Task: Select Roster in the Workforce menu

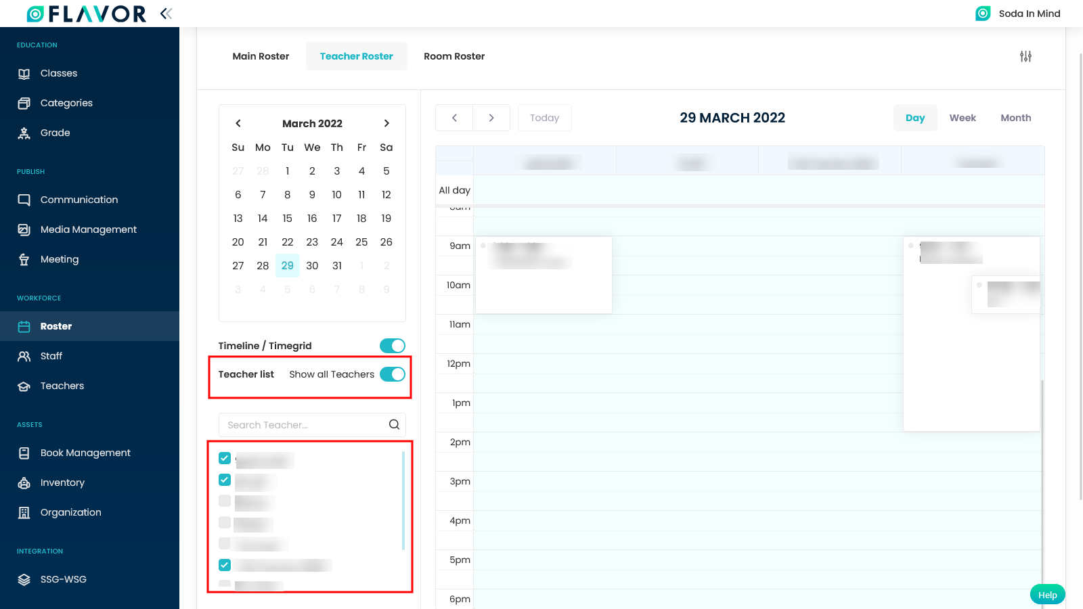Action: coord(89,326)
